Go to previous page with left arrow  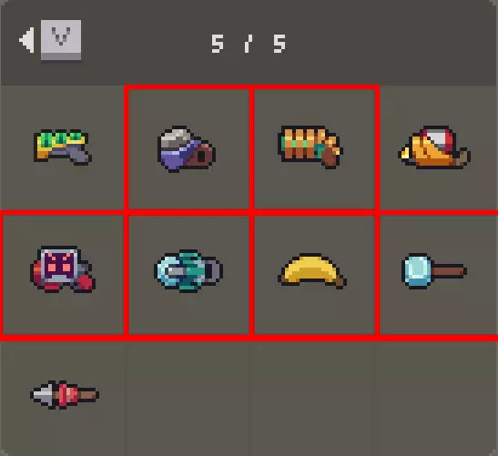27,40
